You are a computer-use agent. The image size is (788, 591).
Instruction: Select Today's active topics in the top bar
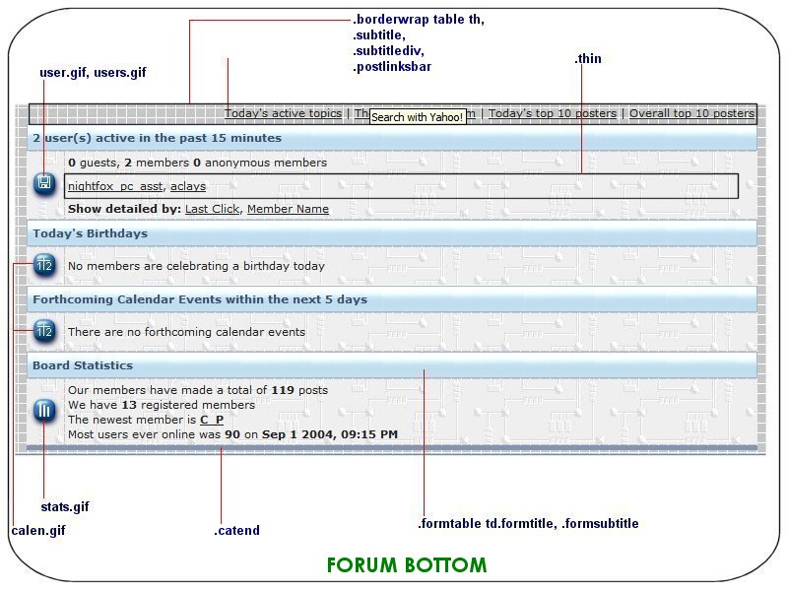click(283, 113)
